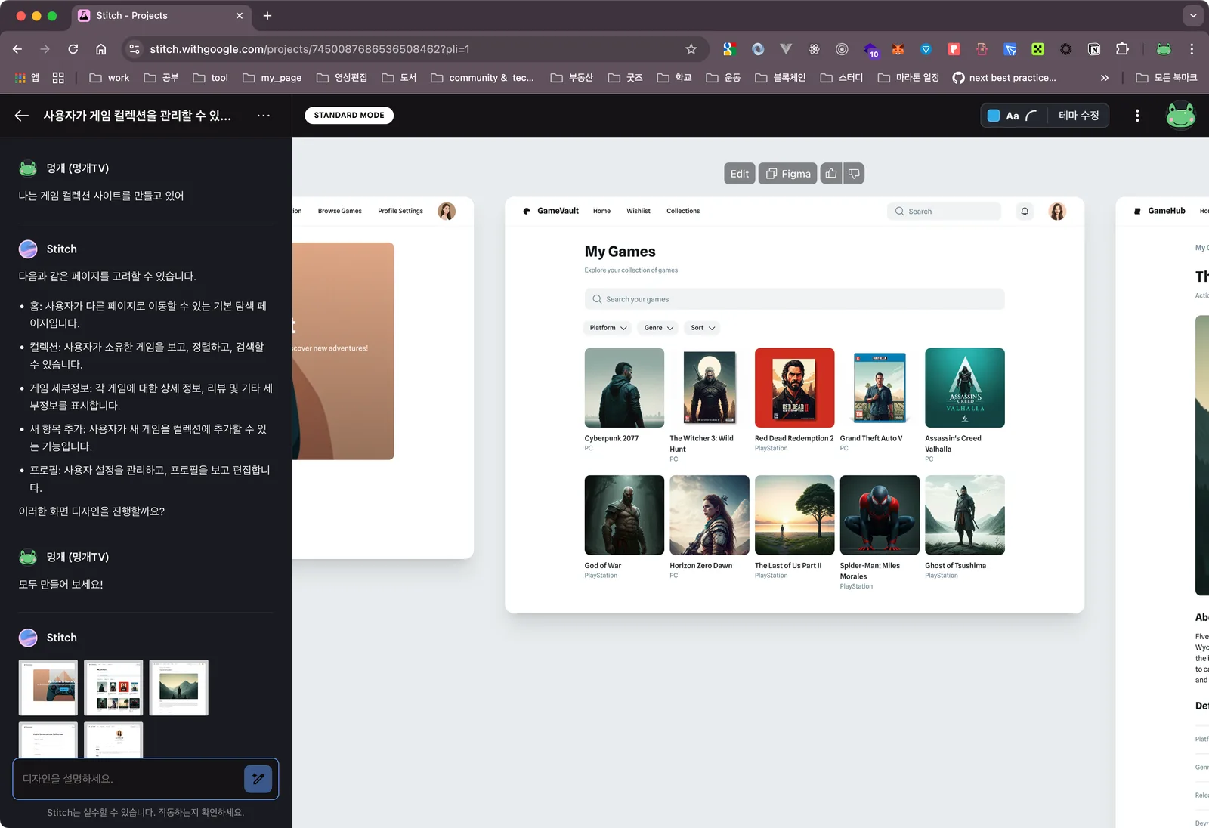Bookmark this page with the star icon

pos(691,49)
